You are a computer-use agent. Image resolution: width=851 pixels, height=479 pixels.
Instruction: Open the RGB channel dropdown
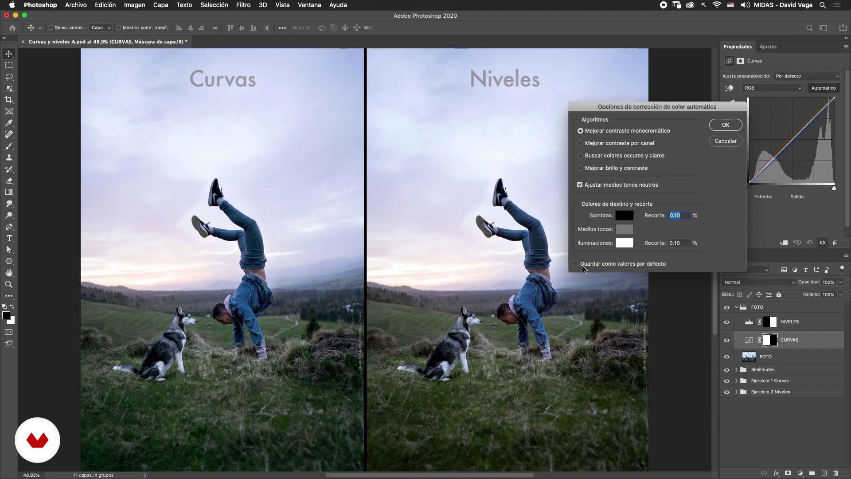(772, 88)
